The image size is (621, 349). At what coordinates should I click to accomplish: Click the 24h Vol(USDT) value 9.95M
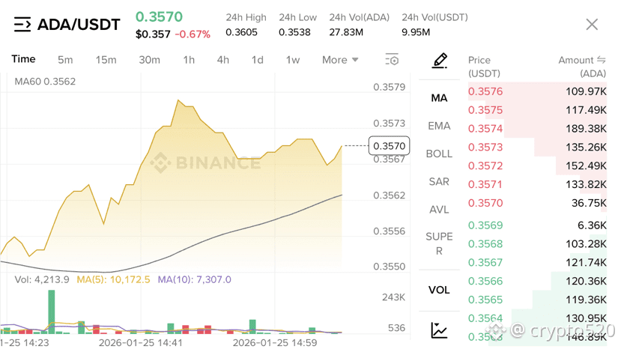click(x=416, y=32)
